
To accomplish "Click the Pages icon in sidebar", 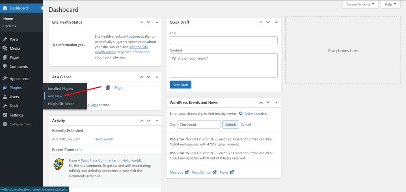I will (5, 58).
